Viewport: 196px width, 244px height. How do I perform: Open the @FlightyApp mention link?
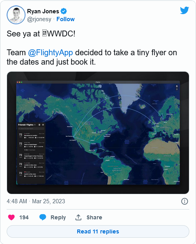(x=51, y=52)
